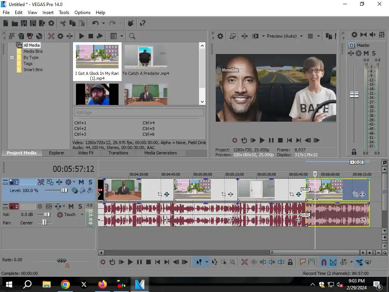Click Copy Snapshot icon in preview toolbar
Image resolution: width=389 pixels, height=292 pixels.
(x=329, y=36)
